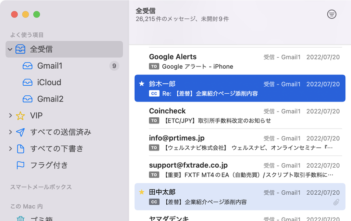Select the 鈴木一郎 message
The height and width of the screenshot is (221, 351).
[x=240, y=88]
